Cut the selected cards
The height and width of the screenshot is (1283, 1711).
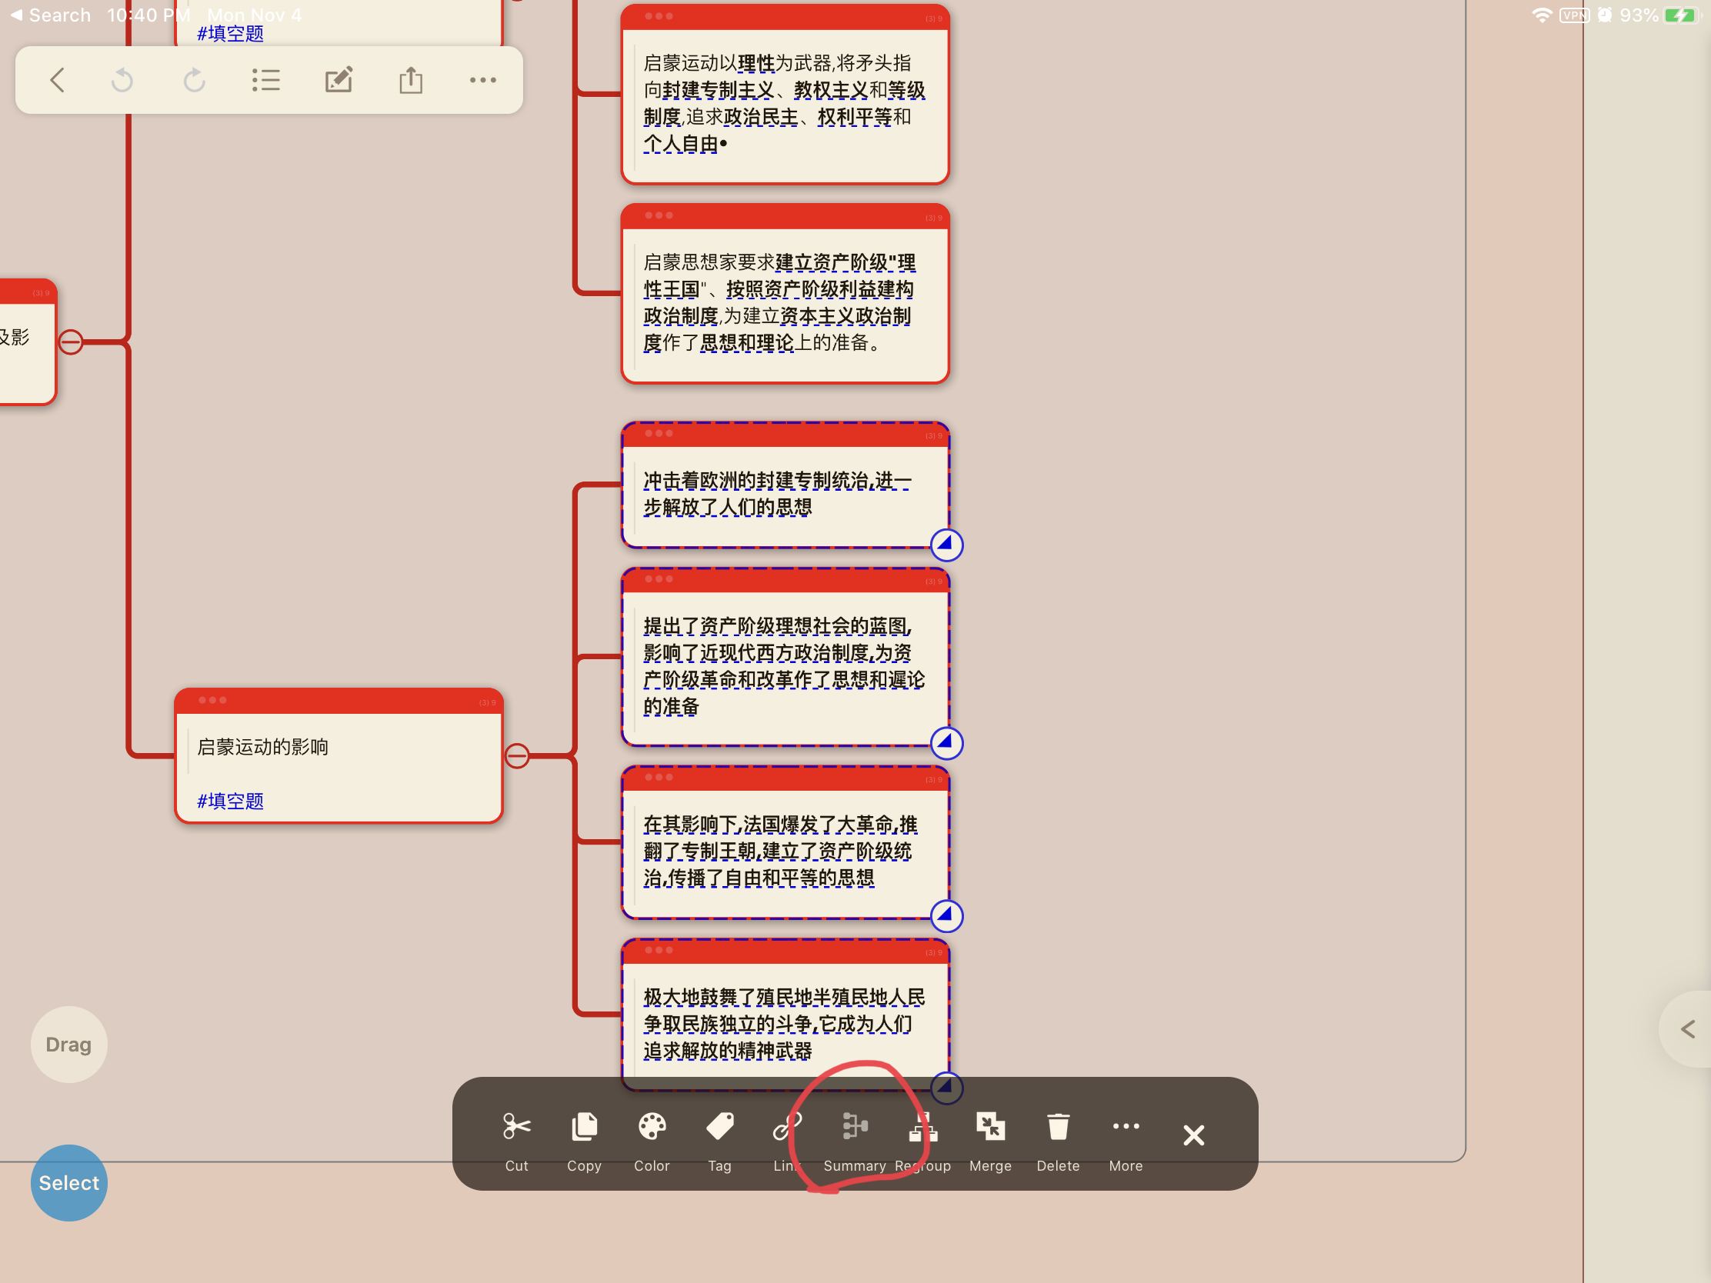(x=517, y=1141)
